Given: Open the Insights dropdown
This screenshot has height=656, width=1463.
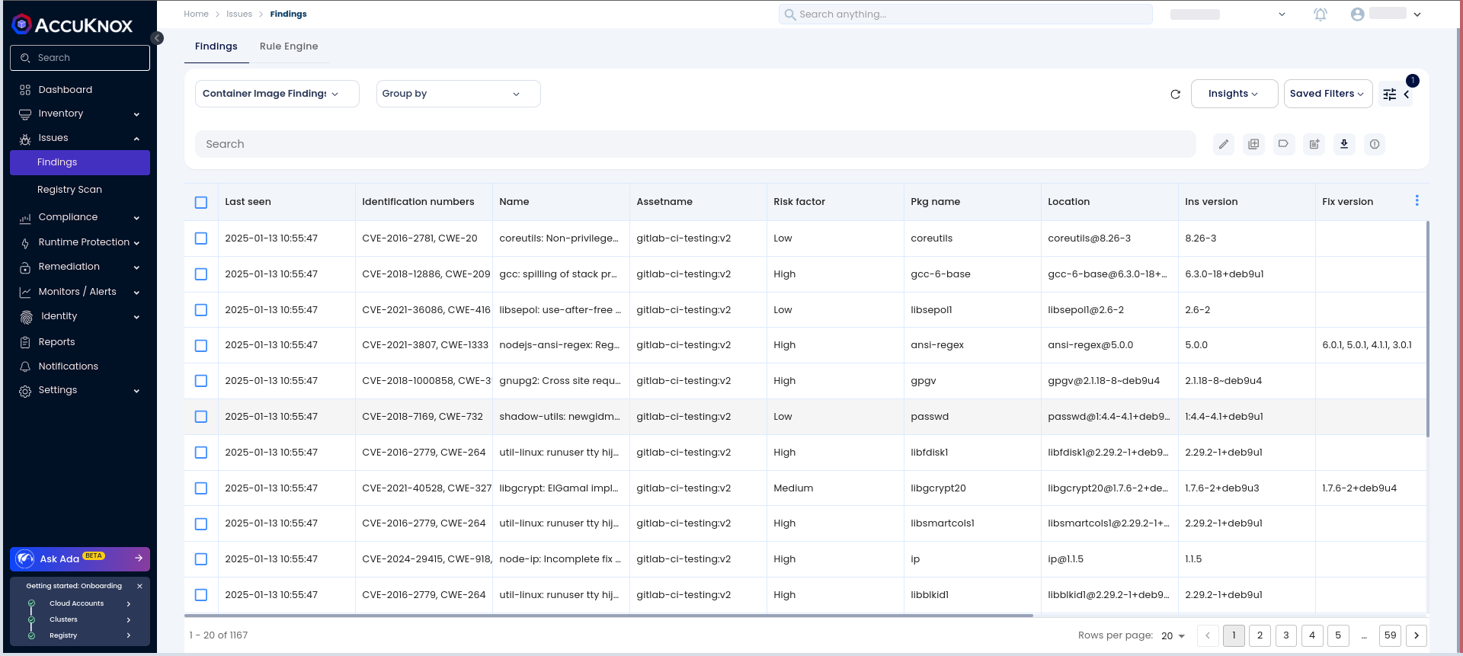Looking at the screenshot, I should click(x=1234, y=94).
